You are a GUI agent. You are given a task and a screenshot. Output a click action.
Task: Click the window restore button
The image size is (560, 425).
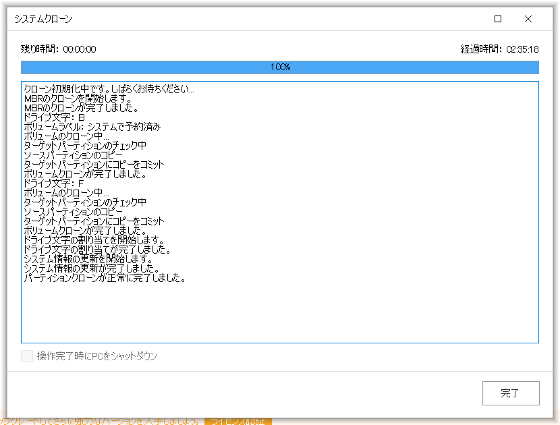point(499,20)
